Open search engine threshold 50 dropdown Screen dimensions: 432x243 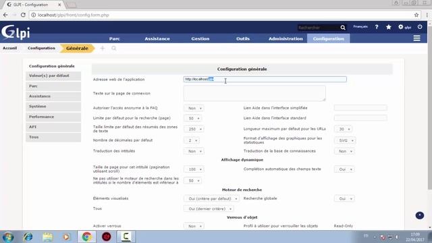[x=192, y=181]
